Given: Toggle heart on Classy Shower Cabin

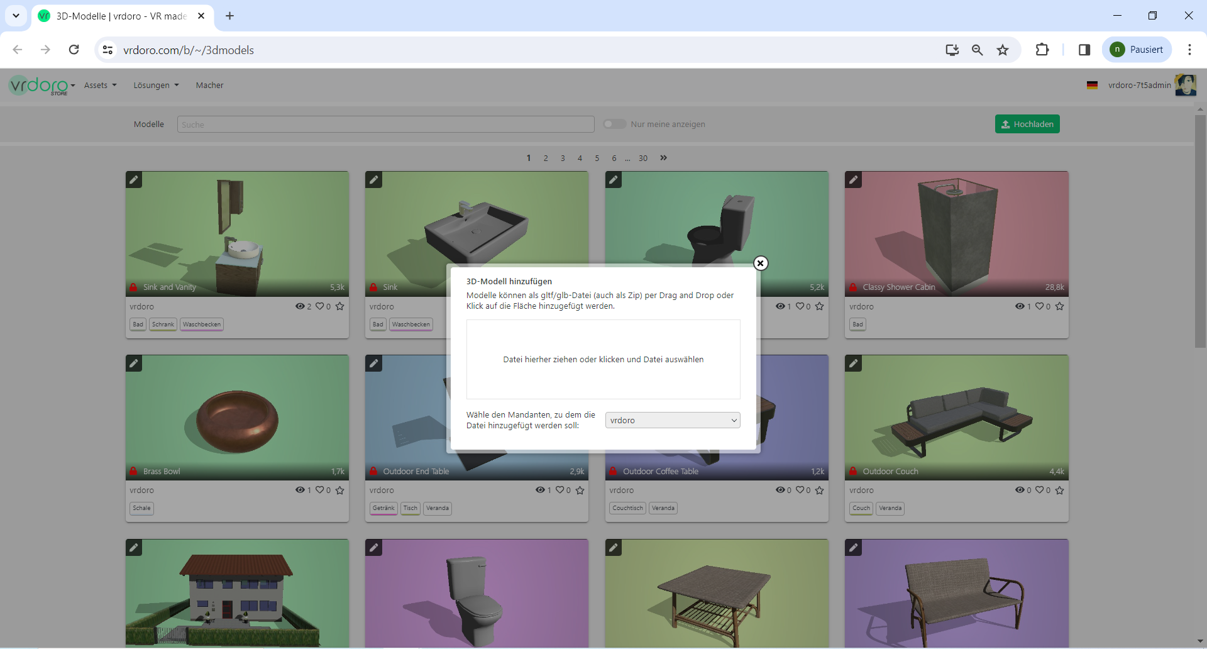Looking at the screenshot, I should [1040, 306].
